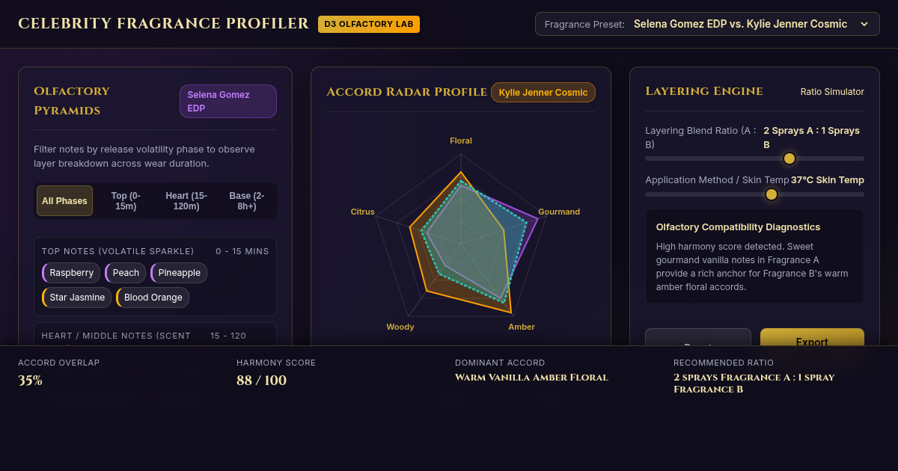Select the All Phases filter tab
The height and width of the screenshot is (471, 898).
pos(64,200)
